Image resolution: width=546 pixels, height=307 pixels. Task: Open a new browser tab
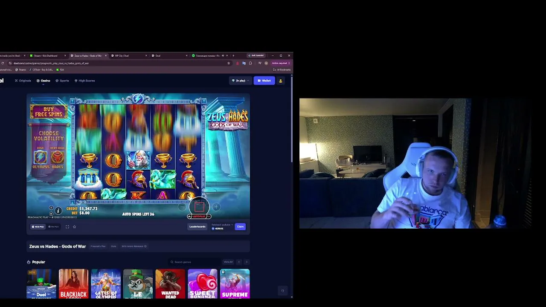pyautogui.click(x=233, y=55)
